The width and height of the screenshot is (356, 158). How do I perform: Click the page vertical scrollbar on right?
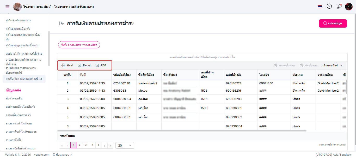click(355, 79)
